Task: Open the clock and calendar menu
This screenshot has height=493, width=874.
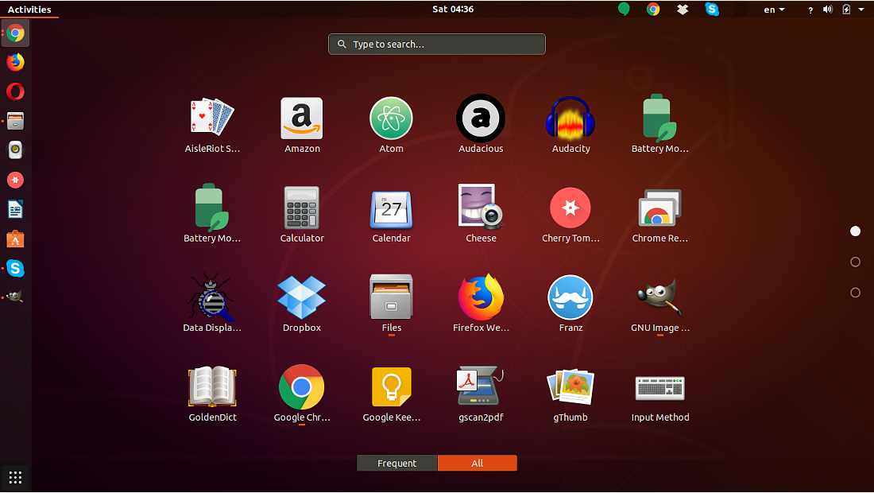Action: (453, 9)
